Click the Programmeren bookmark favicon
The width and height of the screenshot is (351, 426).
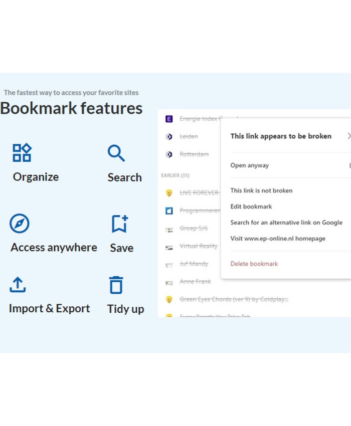pos(169,210)
